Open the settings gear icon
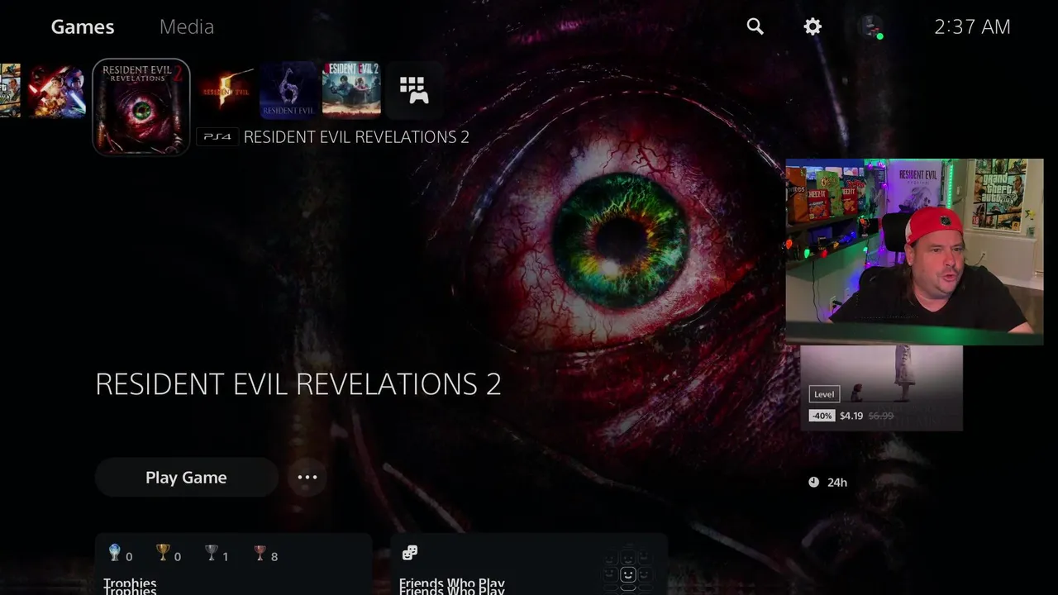 pos(813,26)
